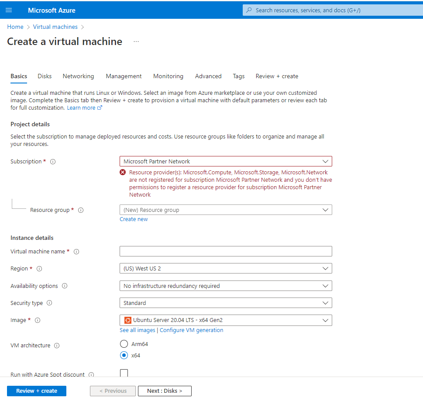
Task: Click the search magnifier icon
Action: pos(249,10)
